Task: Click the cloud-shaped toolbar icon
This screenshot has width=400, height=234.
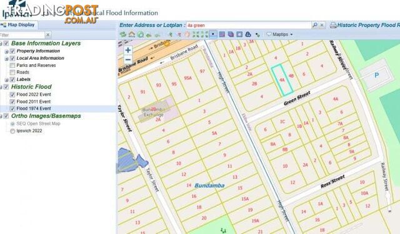Action: click(248, 34)
